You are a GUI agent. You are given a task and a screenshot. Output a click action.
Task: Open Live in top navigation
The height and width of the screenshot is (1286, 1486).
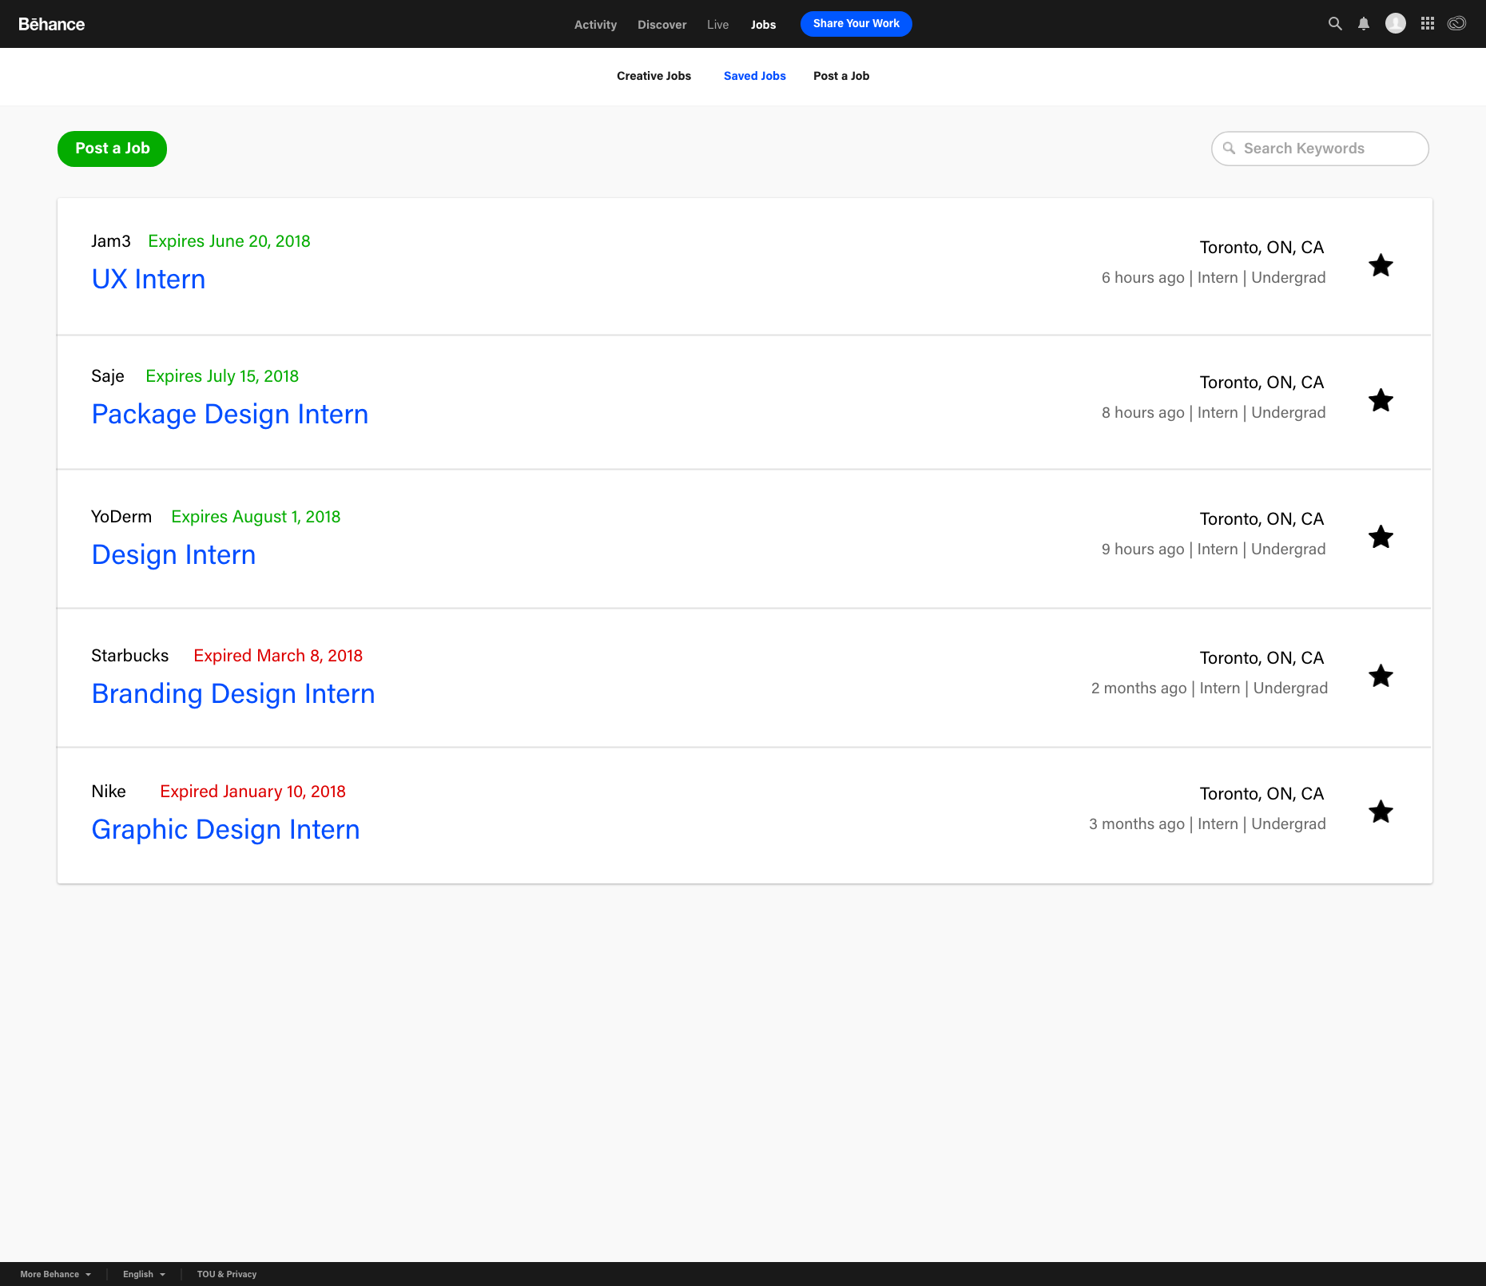click(x=717, y=25)
